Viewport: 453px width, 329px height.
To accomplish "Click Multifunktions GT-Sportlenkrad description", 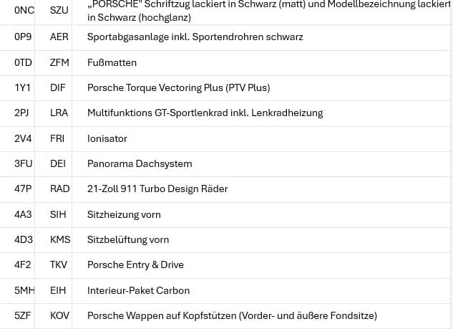I will tap(205, 113).
